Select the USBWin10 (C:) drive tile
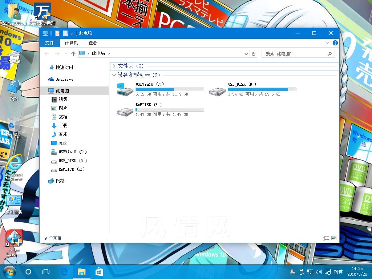The height and width of the screenshot is (279, 372). coord(160,89)
